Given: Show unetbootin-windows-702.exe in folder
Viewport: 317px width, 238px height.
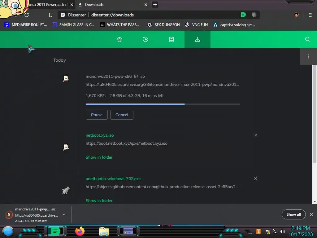Looking at the screenshot, I should 99,201.
